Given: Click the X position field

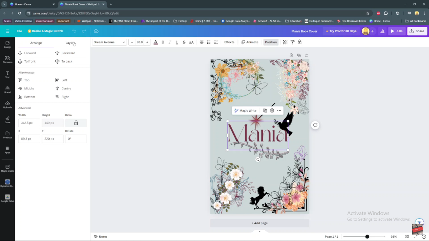Looking at the screenshot, I should click(x=29, y=139).
